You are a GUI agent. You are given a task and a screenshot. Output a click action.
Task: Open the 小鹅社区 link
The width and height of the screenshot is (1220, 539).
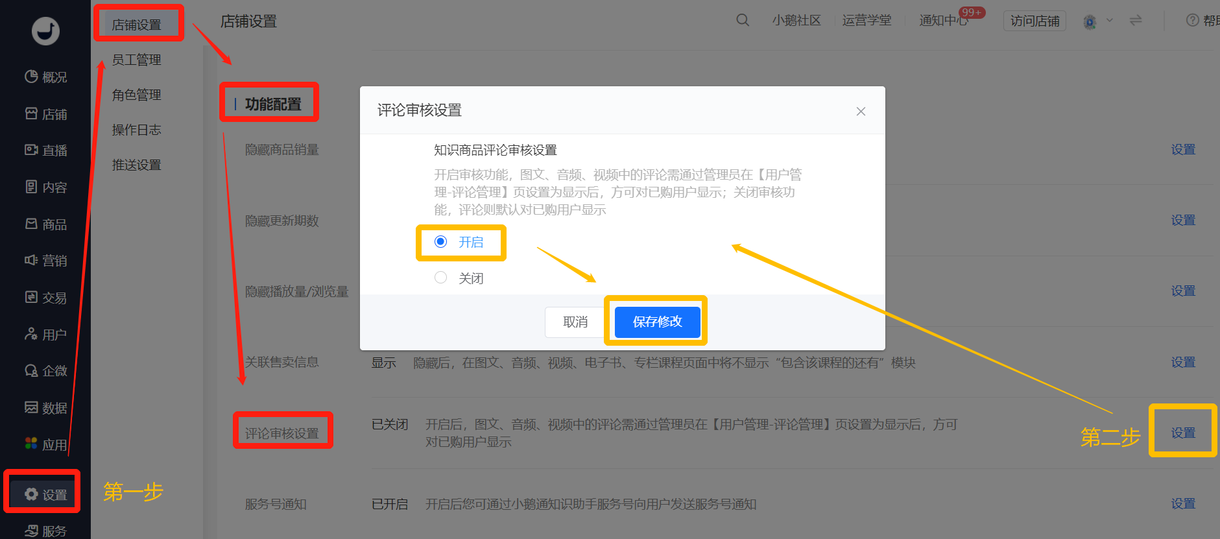click(x=796, y=20)
